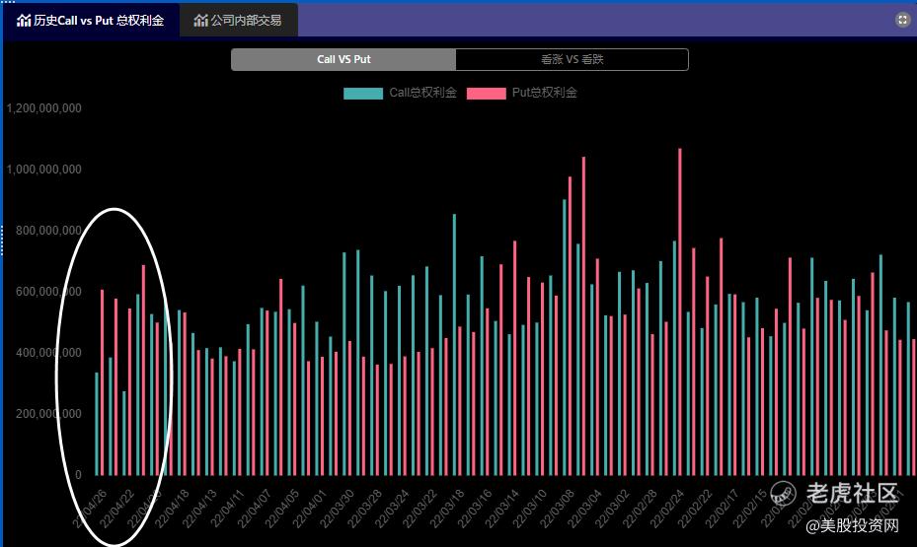The width and height of the screenshot is (917, 547).
Task: Open the 历史Call vs Put 总权利金 tab
Action: 91,21
